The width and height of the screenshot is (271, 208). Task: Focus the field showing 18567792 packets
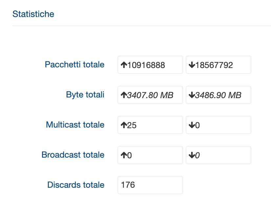pos(218,65)
